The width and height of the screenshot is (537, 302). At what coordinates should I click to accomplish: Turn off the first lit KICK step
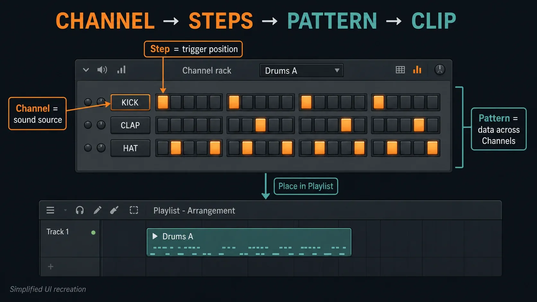(x=163, y=102)
